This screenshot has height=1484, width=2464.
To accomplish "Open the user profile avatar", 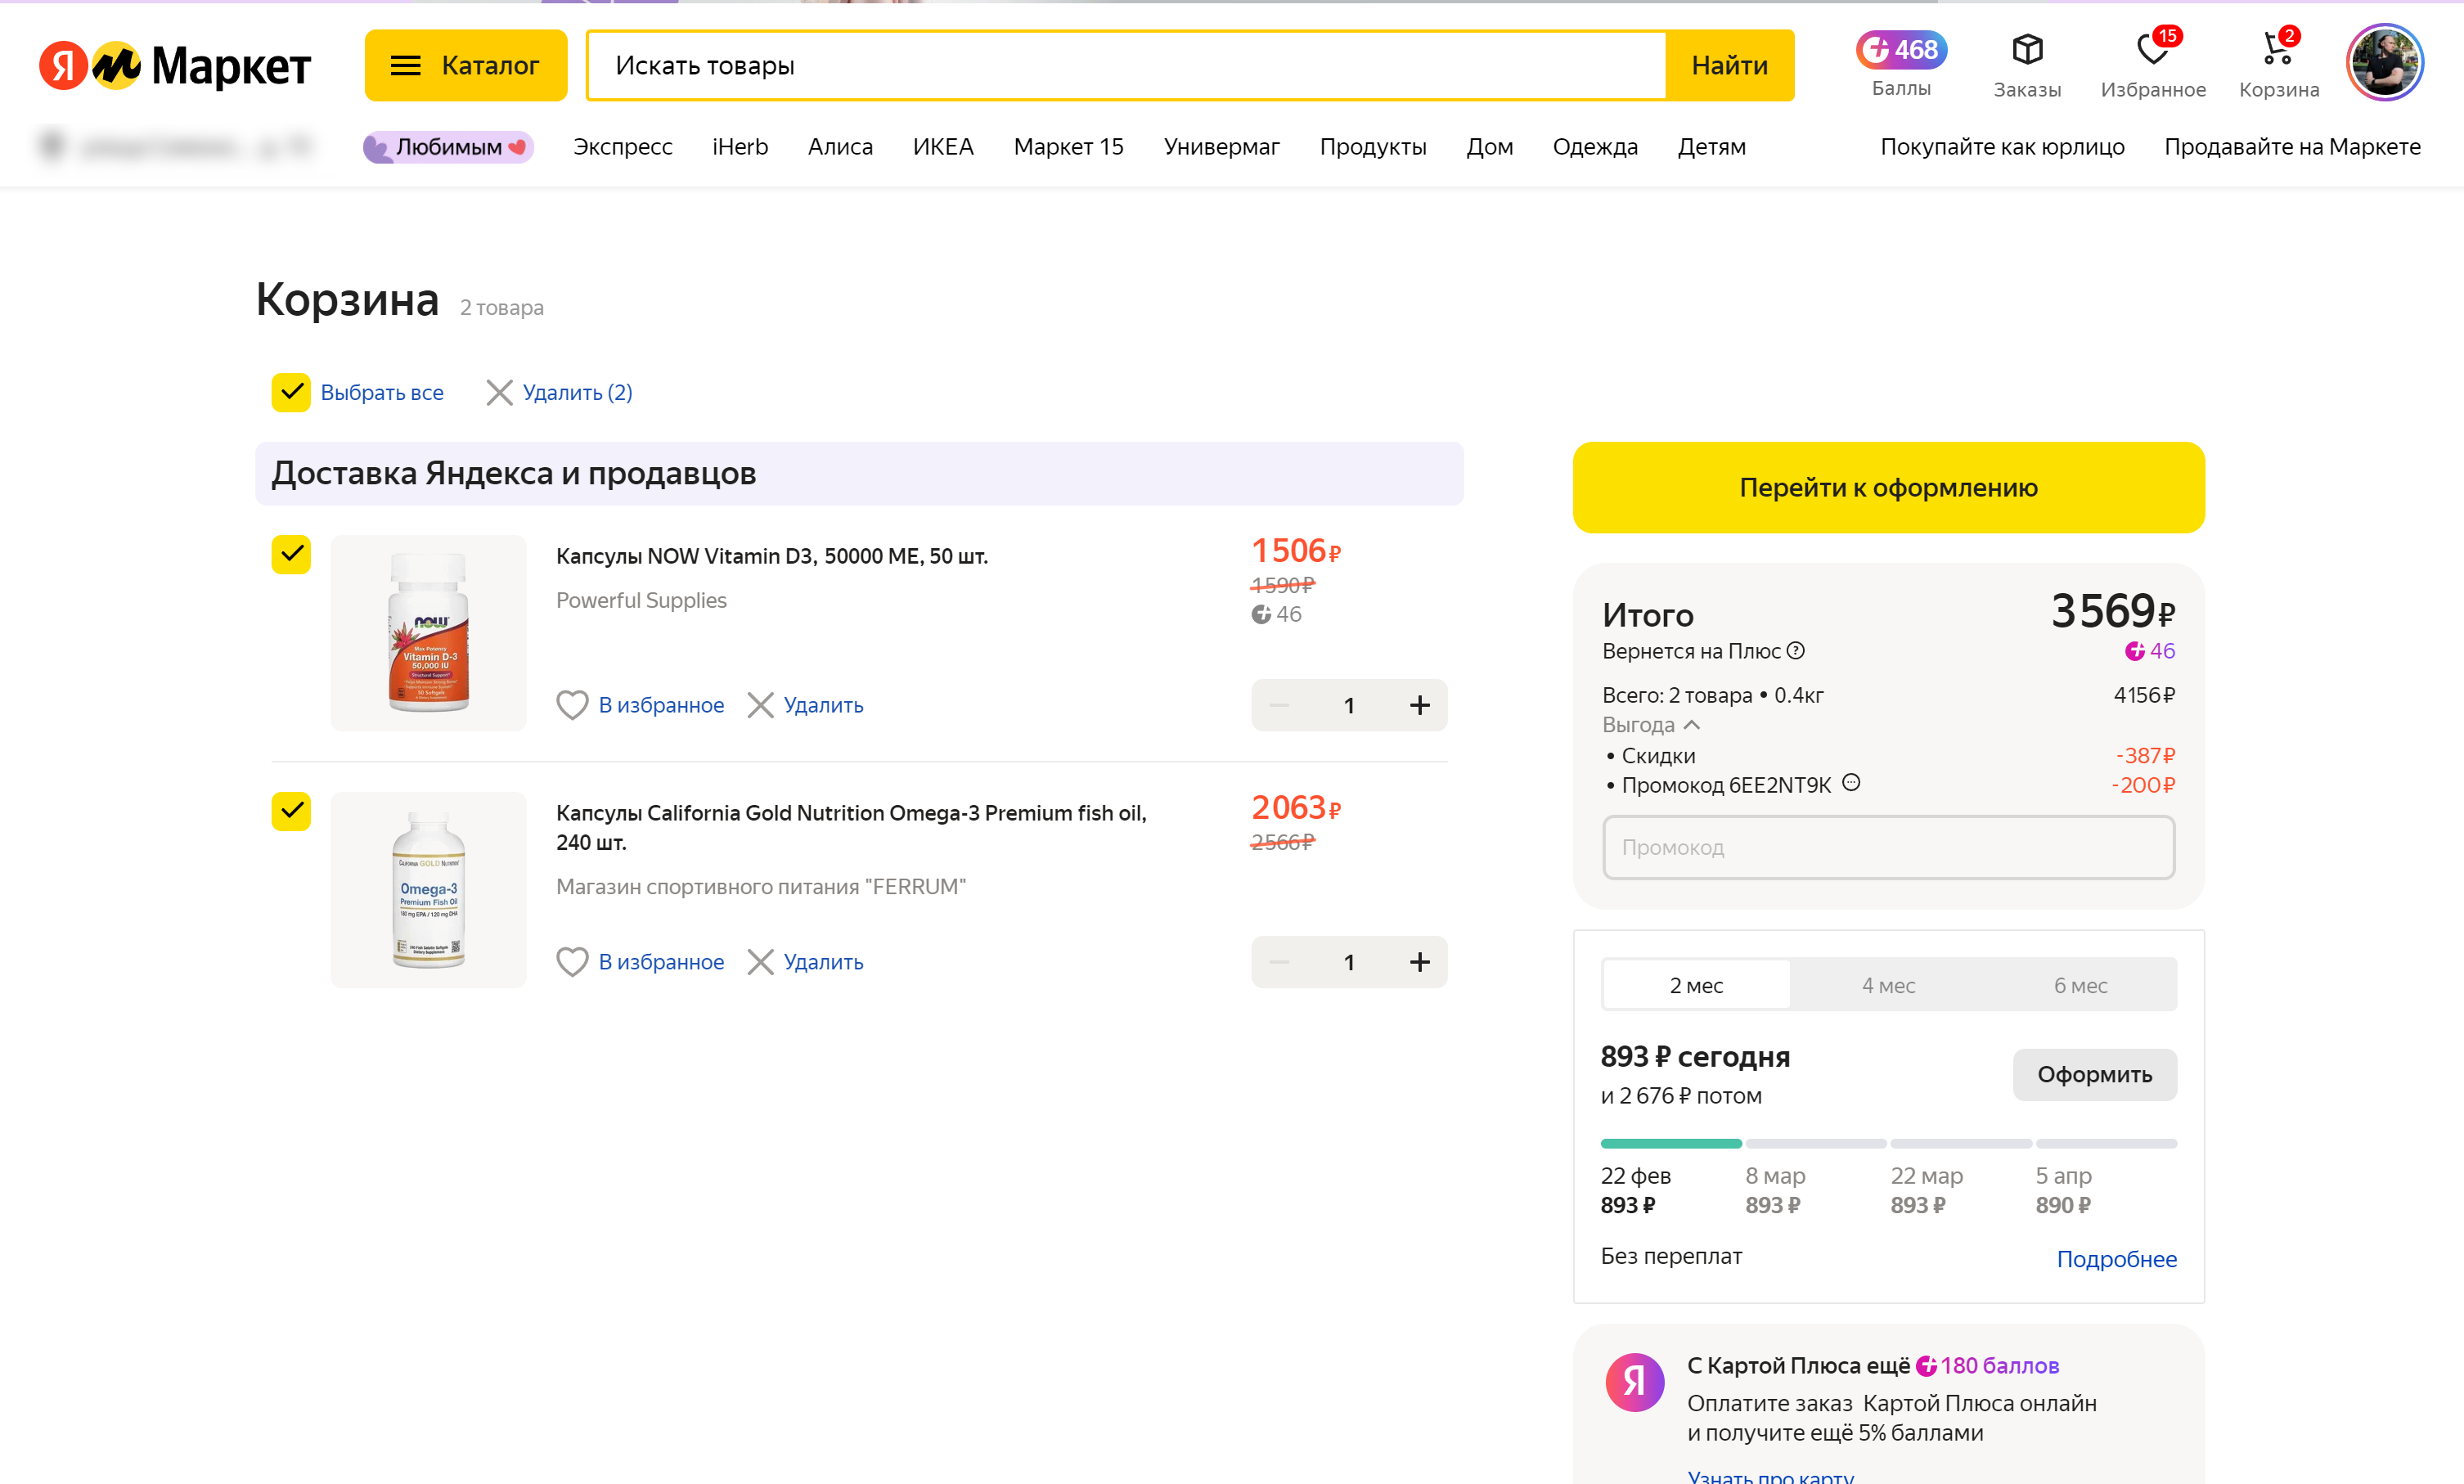I will tap(2385, 63).
